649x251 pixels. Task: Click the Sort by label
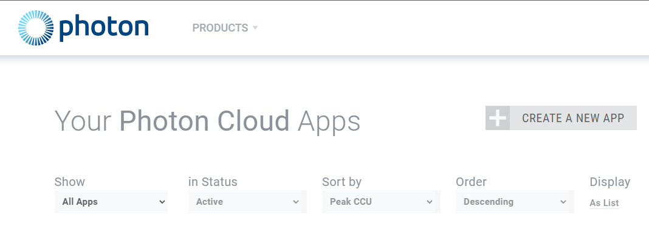tap(342, 182)
